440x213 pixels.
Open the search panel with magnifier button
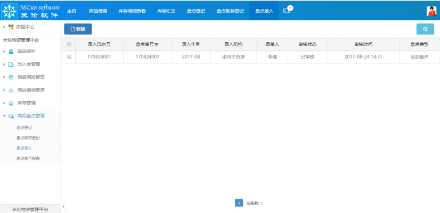(425, 29)
